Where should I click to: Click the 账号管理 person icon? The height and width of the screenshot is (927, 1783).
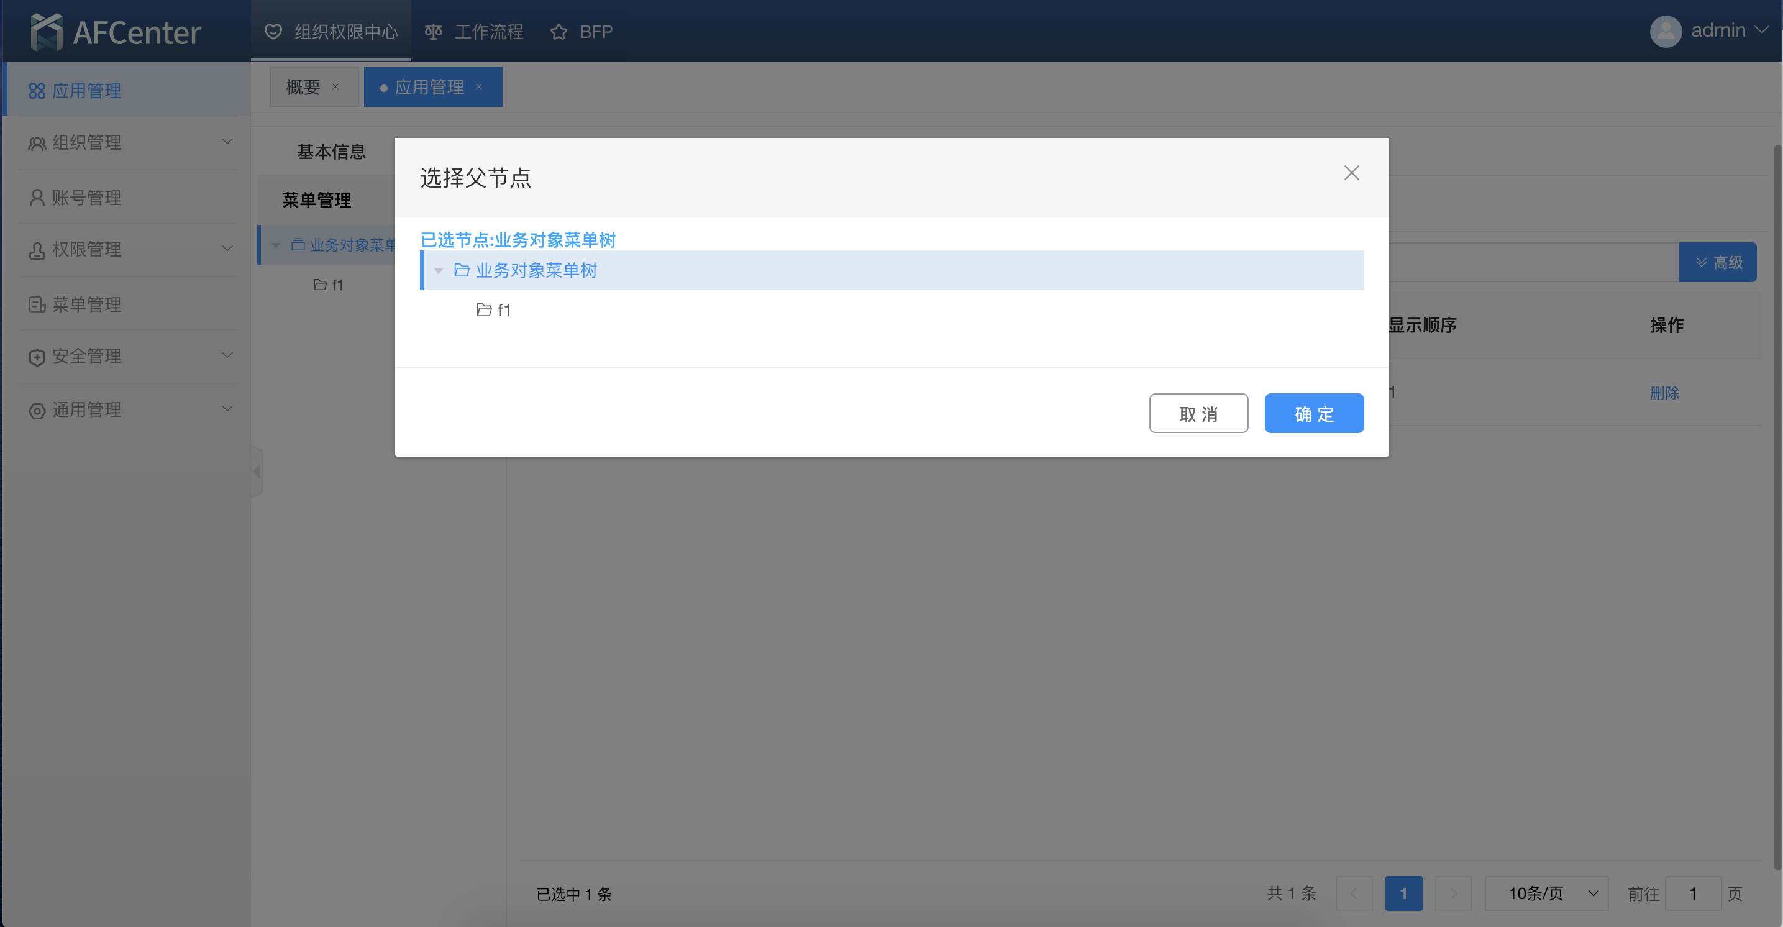37,198
